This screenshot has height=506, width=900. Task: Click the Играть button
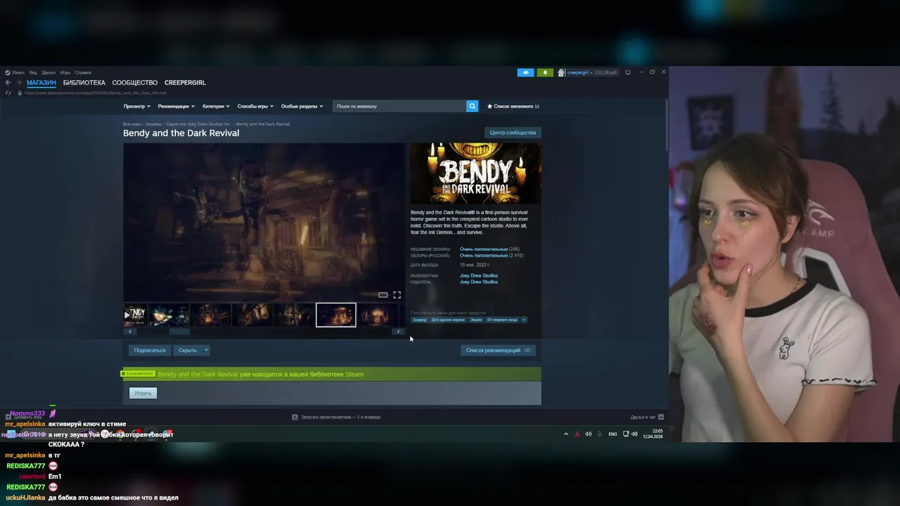coord(143,393)
